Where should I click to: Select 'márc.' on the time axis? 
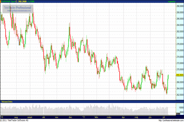[x=109, y=117]
